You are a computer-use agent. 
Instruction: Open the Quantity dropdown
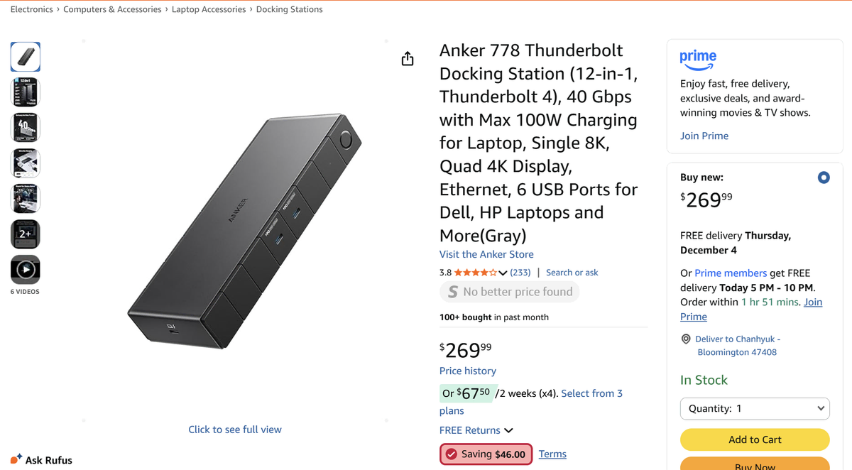(755, 408)
